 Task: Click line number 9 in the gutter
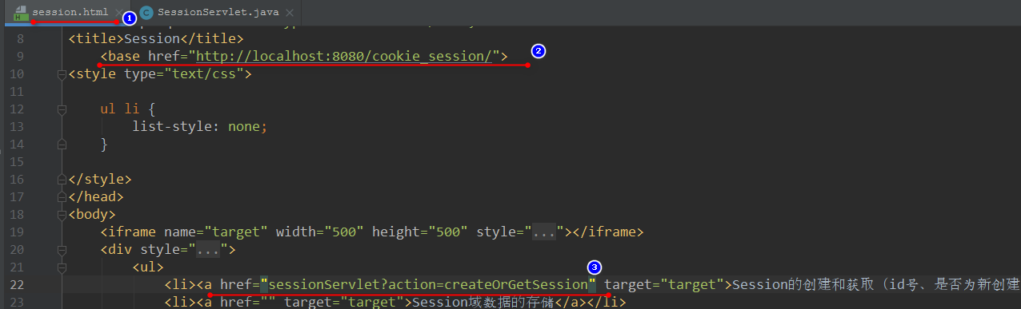tap(21, 57)
